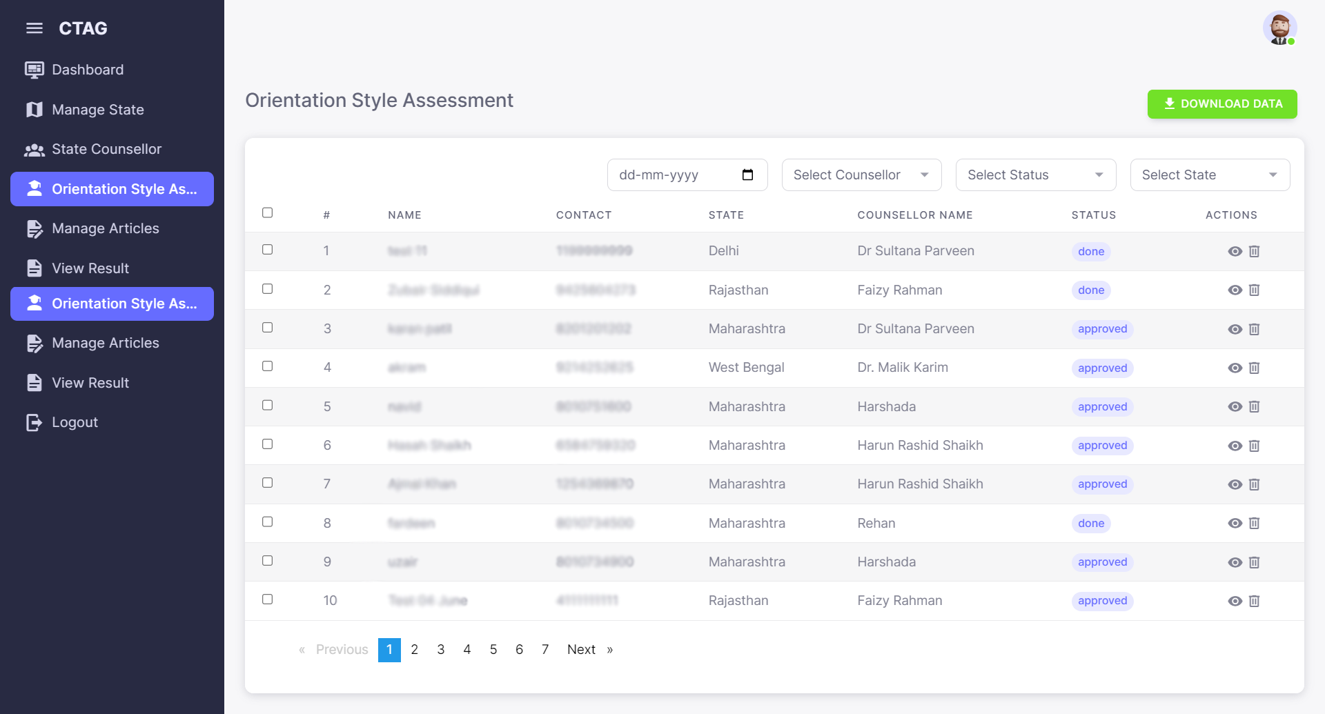Delete row 7 entry
Screen dimensions: 1325x714
(x=1255, y=485)
